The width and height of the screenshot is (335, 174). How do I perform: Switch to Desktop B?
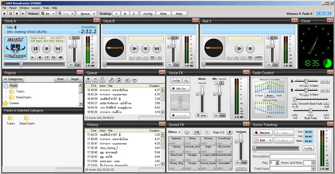125,13
